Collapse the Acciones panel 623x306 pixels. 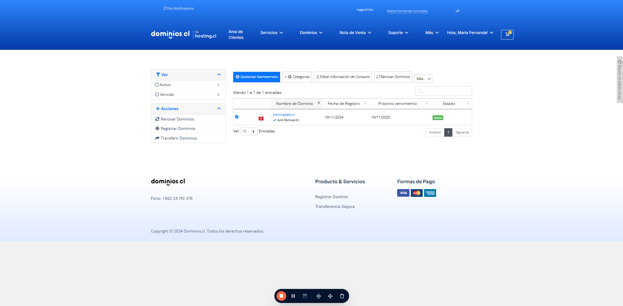pos(219,108)
